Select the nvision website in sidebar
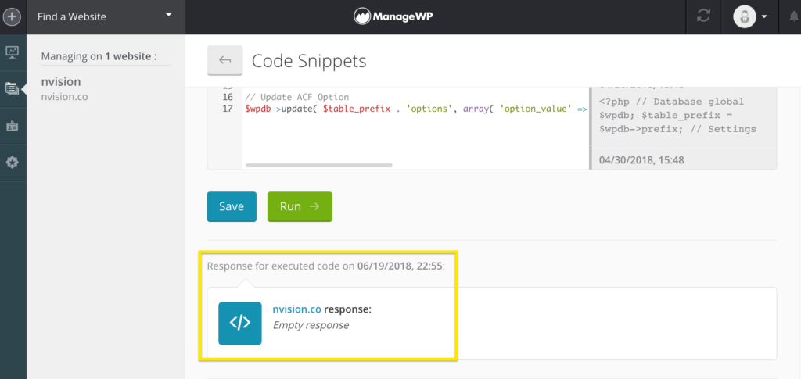Screen dimensions: 801x379 [x=61, y=82]
